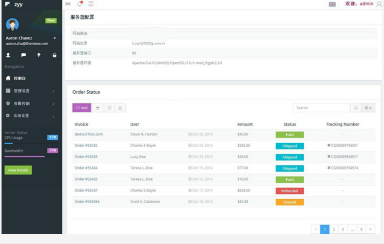Screen dimensions: 384x244
Task: Select page 3 in pagination
Action: pos(343,230)
